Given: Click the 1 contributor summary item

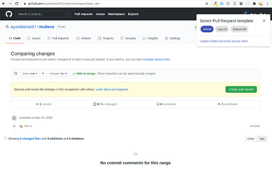Looking at the screenshot, I should (228, 104).
